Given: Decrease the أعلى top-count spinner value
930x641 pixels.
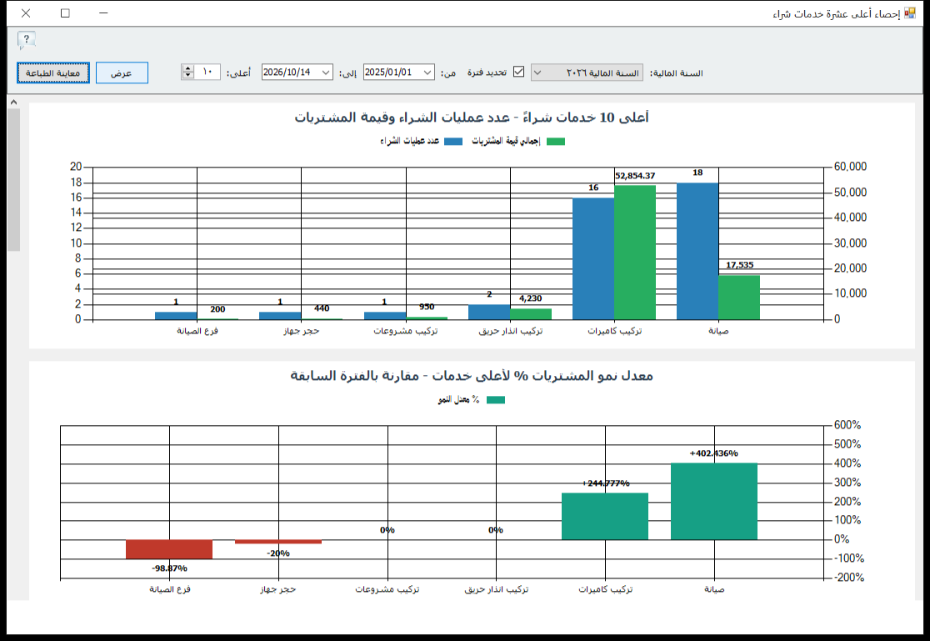Looking at the screenshot, I should [188, 76].
